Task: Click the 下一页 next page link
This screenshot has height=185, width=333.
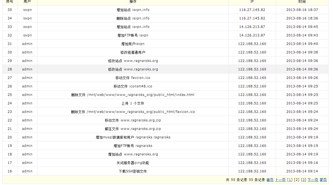Action: click(x=313, y=180)
